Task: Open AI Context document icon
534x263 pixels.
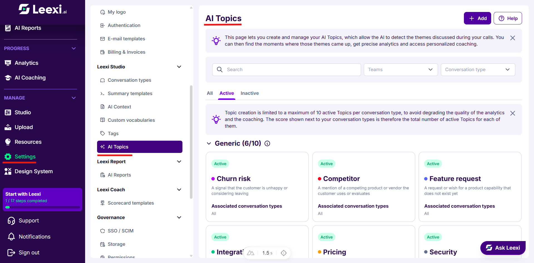Action: 103,107
